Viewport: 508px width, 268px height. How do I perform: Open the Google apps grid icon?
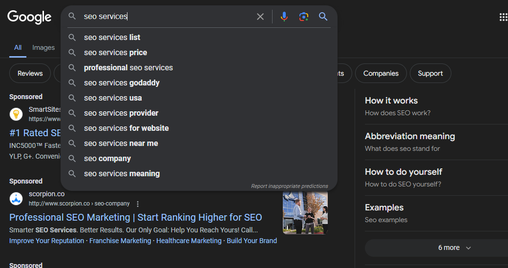503,17
